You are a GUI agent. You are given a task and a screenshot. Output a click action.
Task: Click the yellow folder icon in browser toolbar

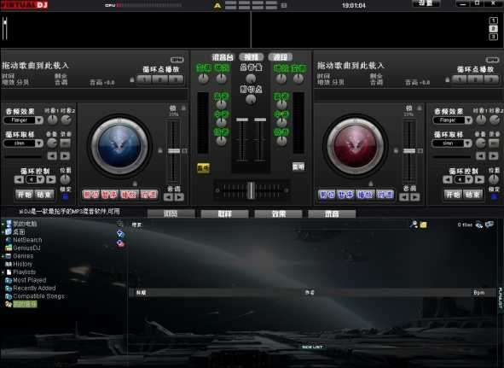423,225
